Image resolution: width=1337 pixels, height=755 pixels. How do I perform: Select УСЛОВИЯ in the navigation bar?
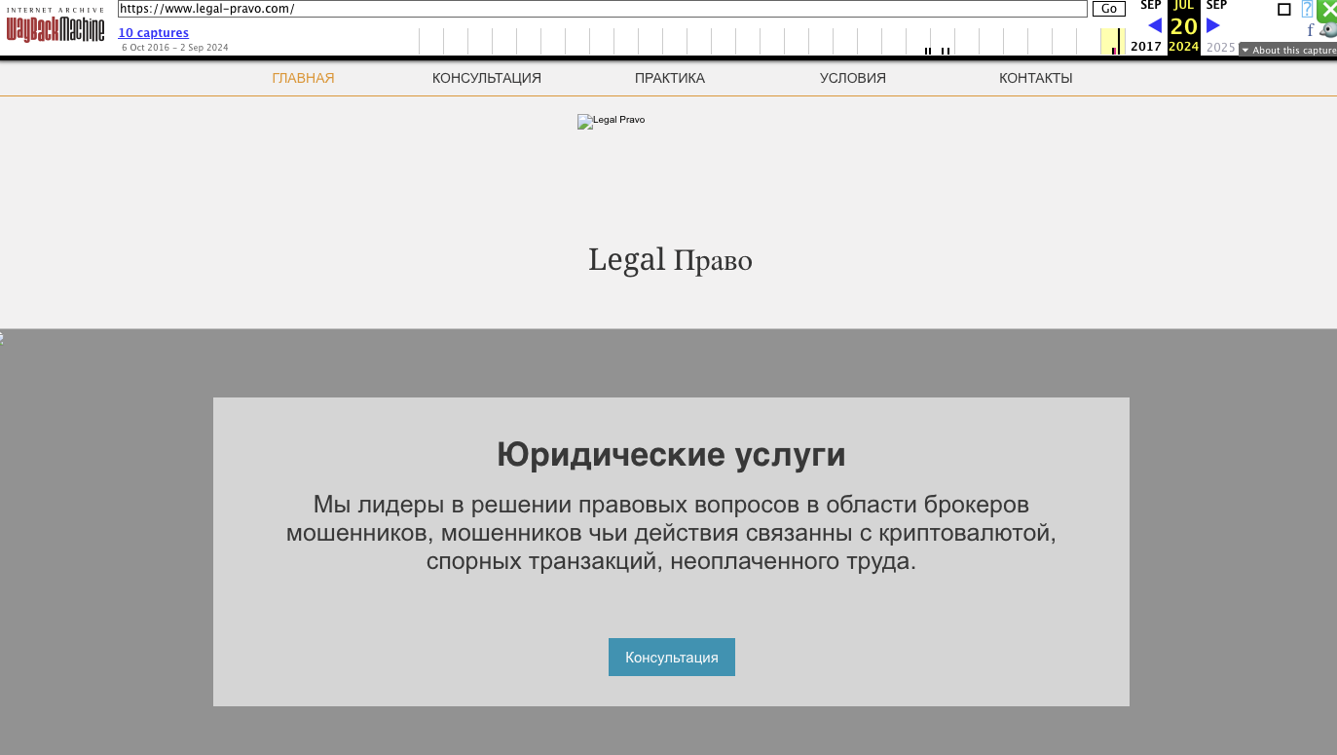click(x=853, y=78)
